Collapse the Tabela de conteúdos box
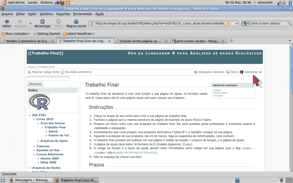293x183 pixels. (253, 85)
